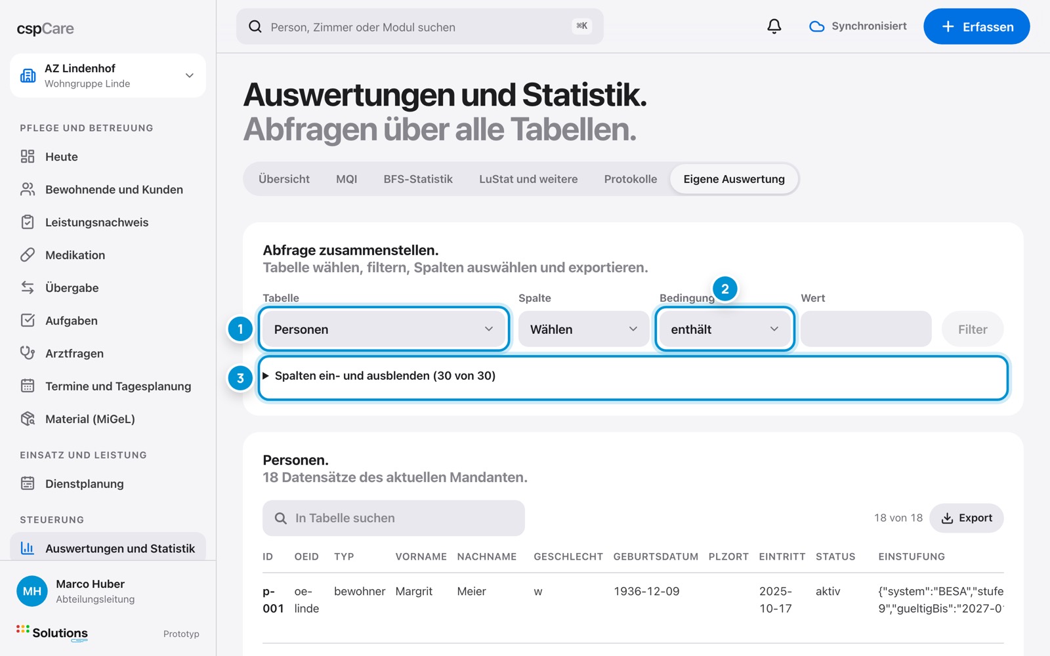This screenshot has height=656, width=1050.
Task: Export the Personen table
Action: 967,518
